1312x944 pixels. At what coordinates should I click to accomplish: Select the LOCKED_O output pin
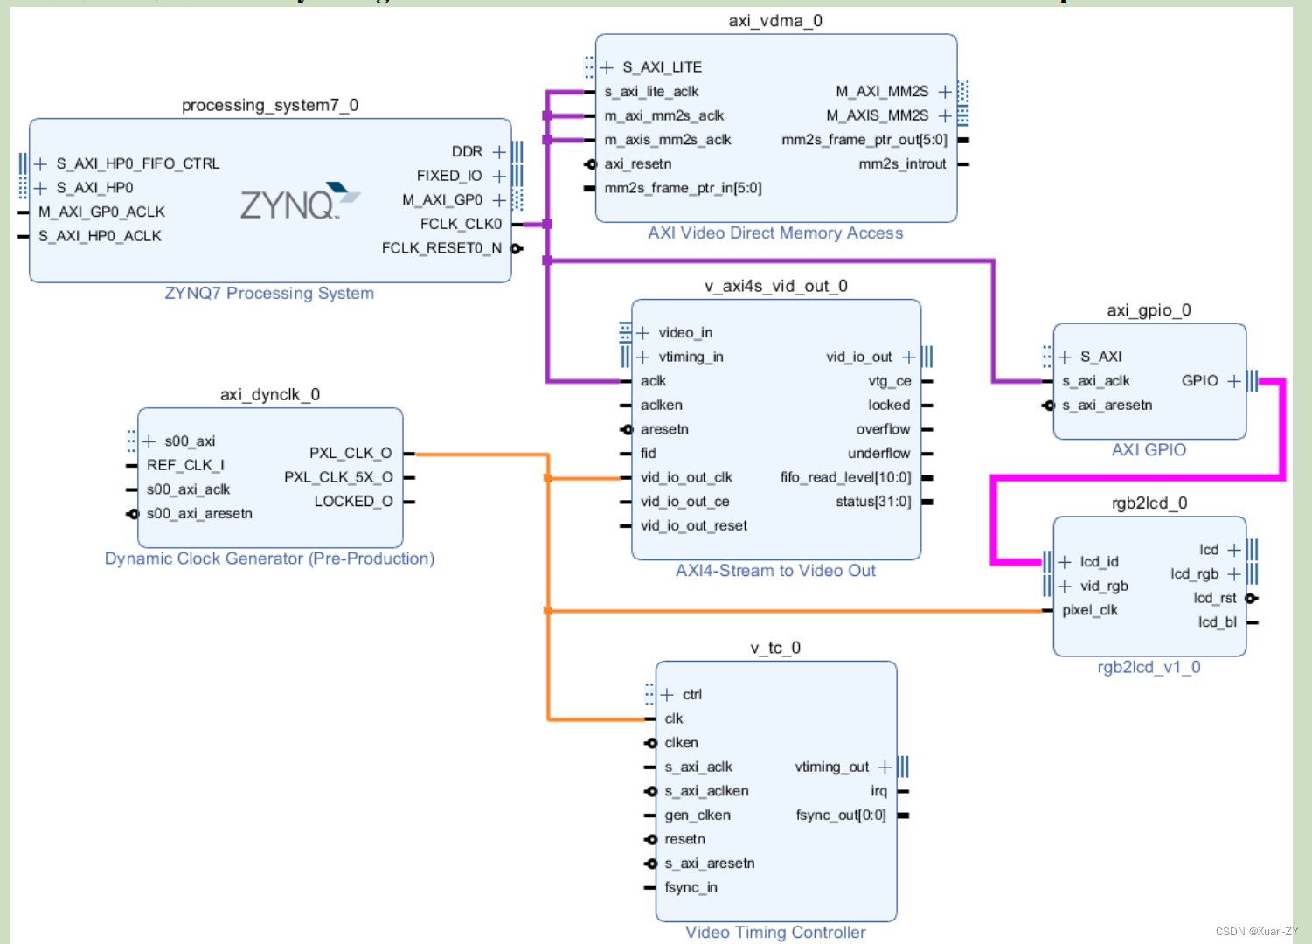(x=353, y=502)
